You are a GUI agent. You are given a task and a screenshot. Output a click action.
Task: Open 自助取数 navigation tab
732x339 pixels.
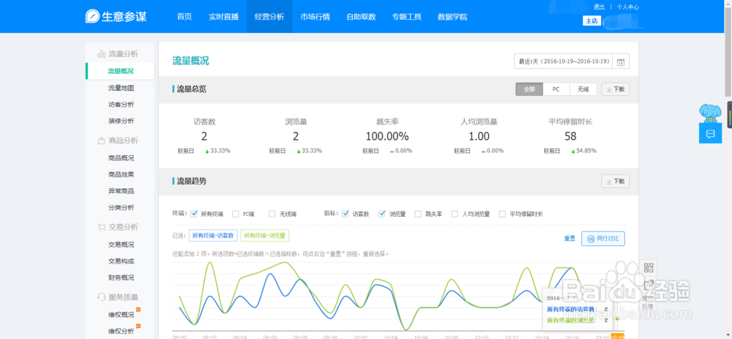[x=361, y=17]
